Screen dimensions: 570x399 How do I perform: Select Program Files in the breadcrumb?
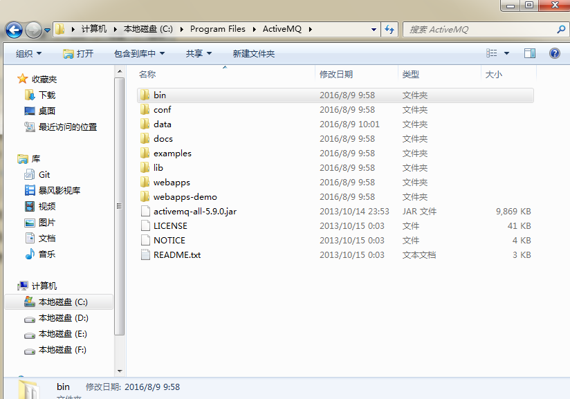point(218,29)
